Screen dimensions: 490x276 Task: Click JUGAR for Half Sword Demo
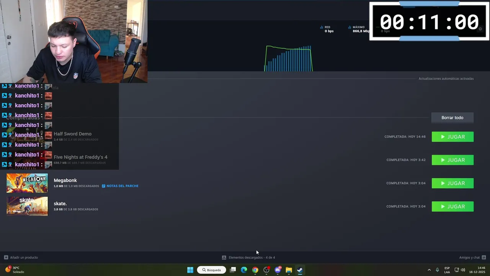click(x=452, y=137)
